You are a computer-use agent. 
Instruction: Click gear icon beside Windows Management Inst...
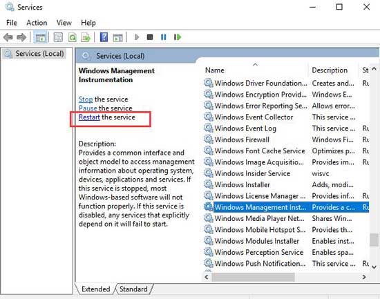pos(208,207)
